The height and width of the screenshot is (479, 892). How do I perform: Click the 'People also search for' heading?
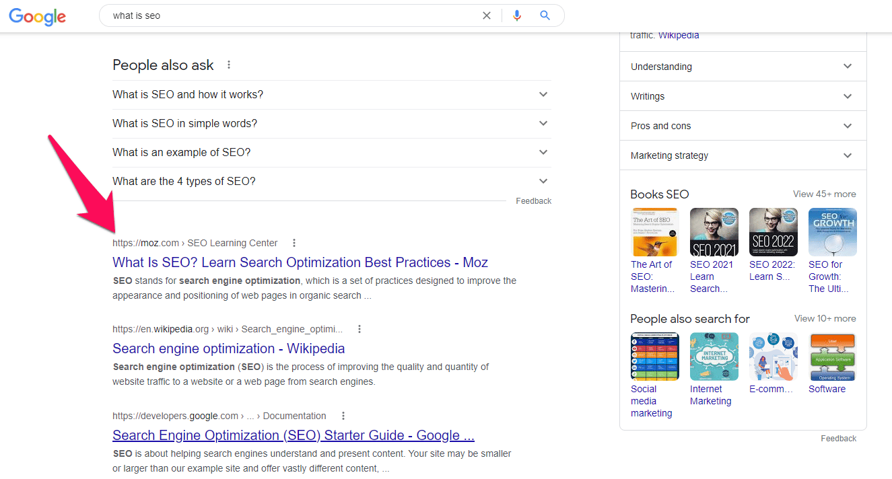[x=690, y=319]
